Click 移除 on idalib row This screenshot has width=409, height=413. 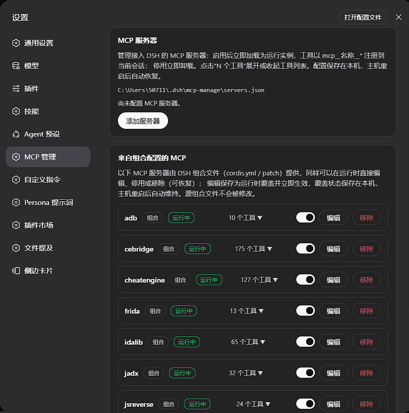pyautogui.click(x=367, y=342)
